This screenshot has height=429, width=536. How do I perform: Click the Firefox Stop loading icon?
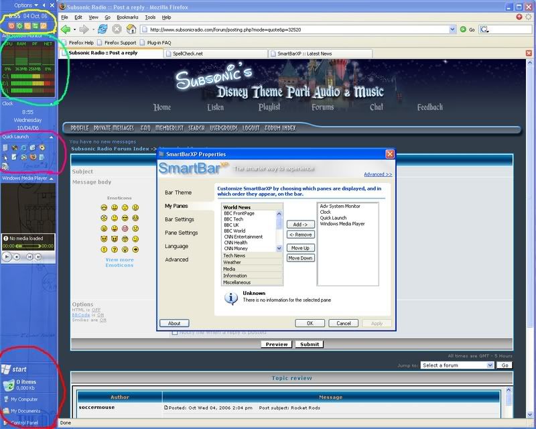(117, 29)
